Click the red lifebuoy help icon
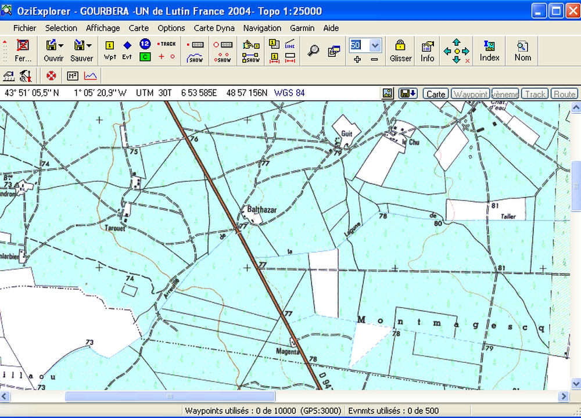Viewport: 581px width, 418px height. (x=52, y=75)
